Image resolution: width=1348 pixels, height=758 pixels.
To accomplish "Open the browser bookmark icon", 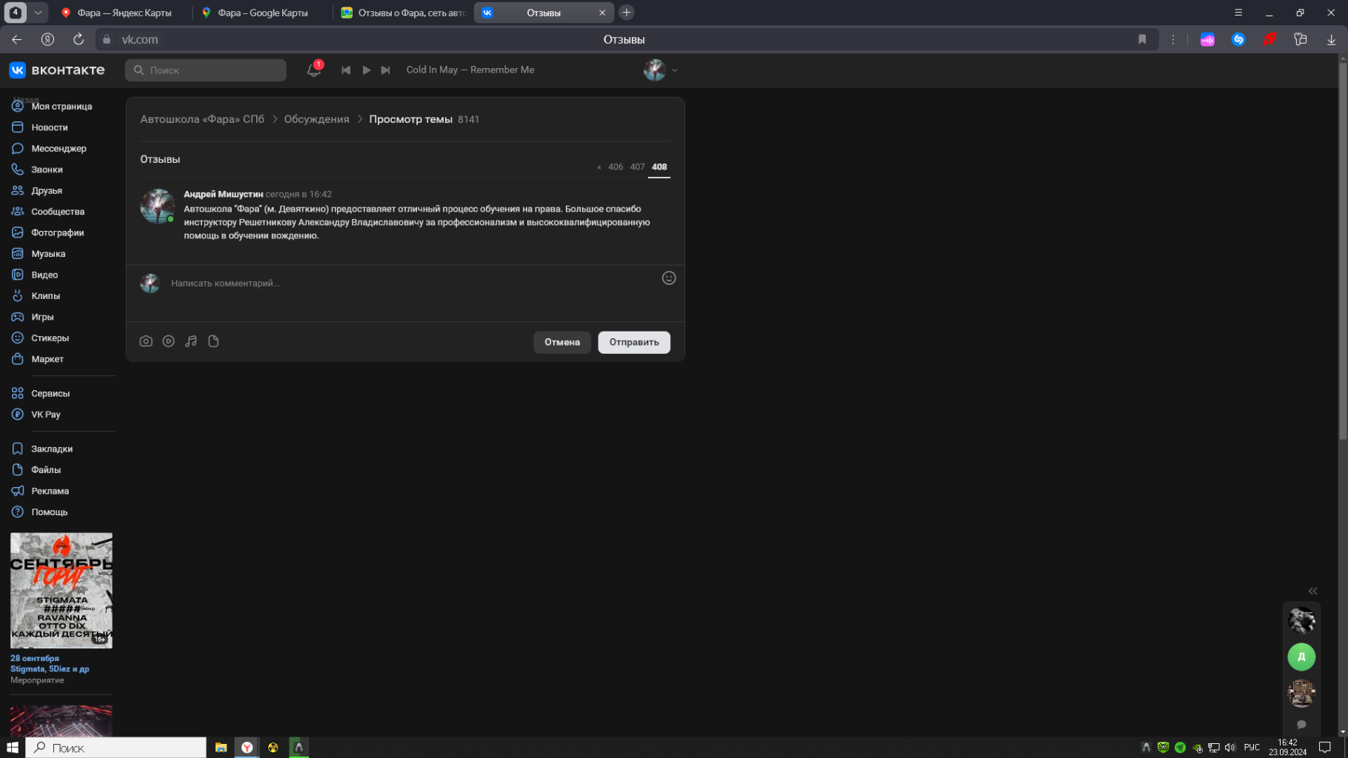I will 1141,39.
